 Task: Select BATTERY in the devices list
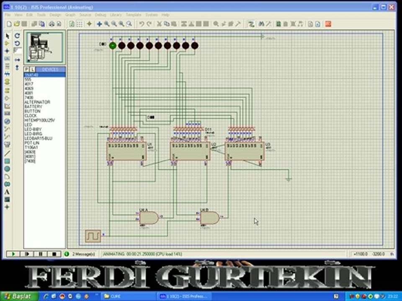[x=33, y=107]
